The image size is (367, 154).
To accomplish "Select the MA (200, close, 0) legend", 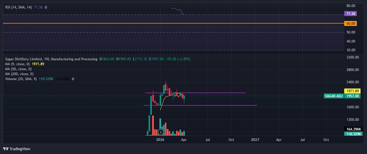I will click(20, 74).
